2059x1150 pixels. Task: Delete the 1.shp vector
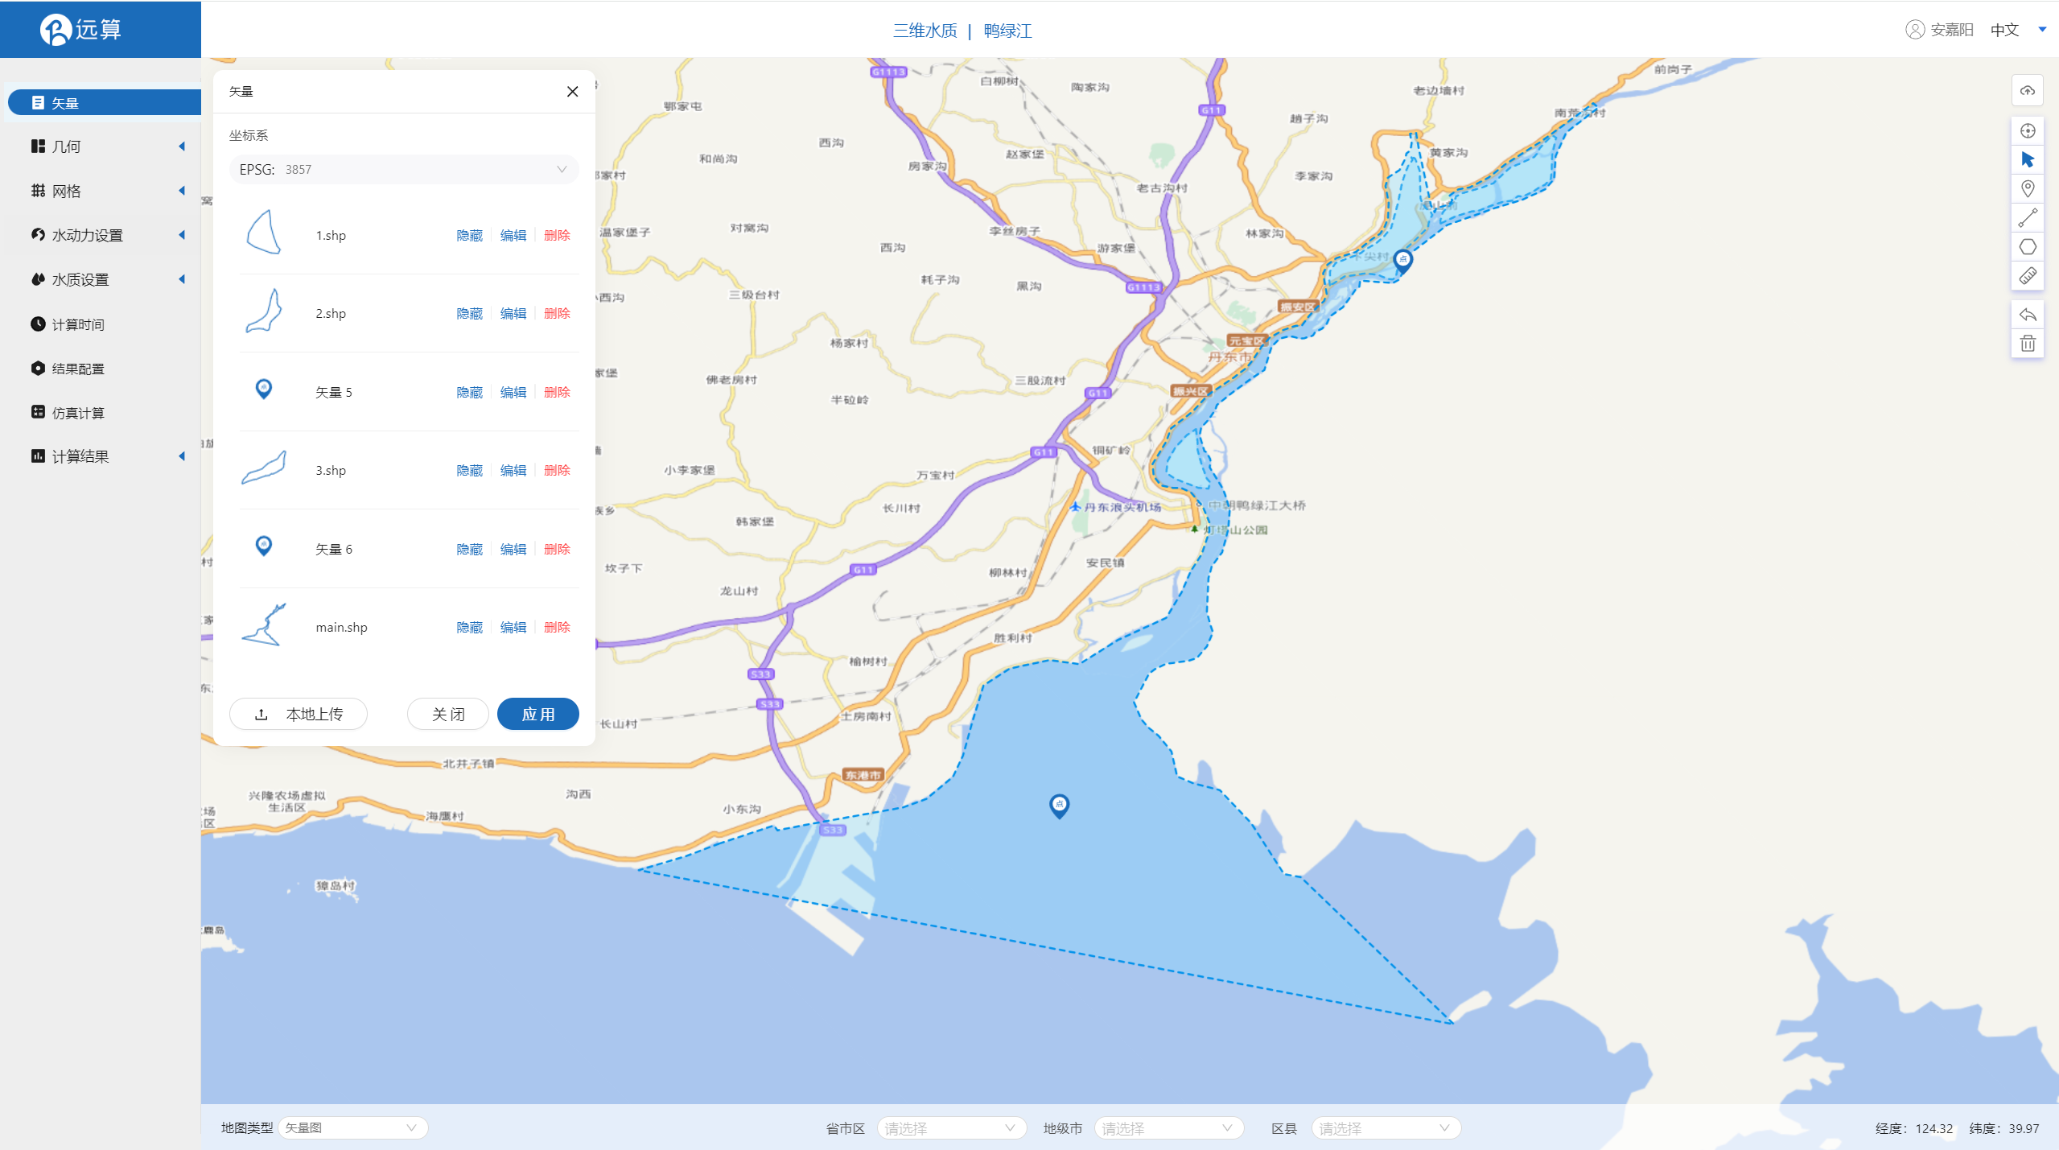point(557,235)
